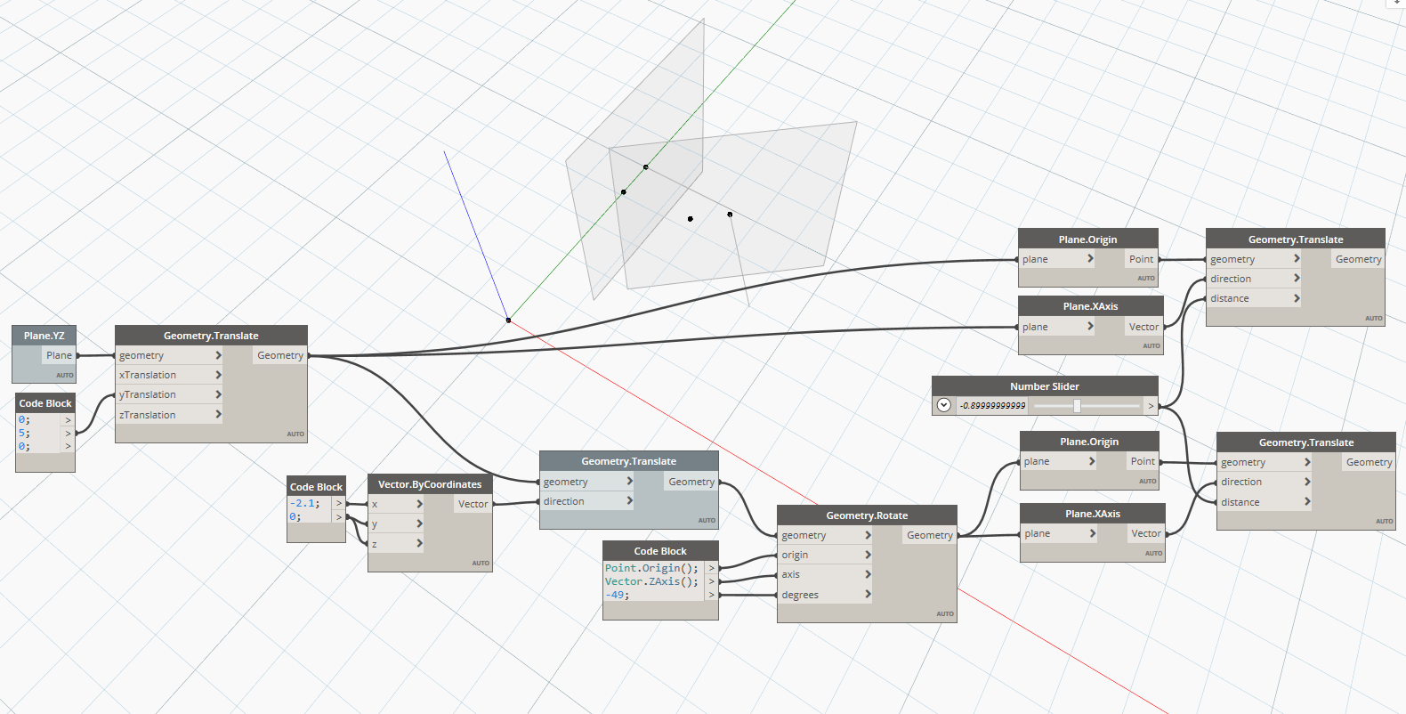Click the Point.Origin(); line in Code Block
1406x714 pixels.
click(x=652, y=568)
